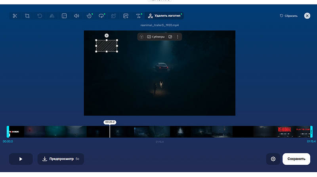The height and width of the screenshot is (177, 317).
Task: Open the loop video tool
Action: pos(101,16)
